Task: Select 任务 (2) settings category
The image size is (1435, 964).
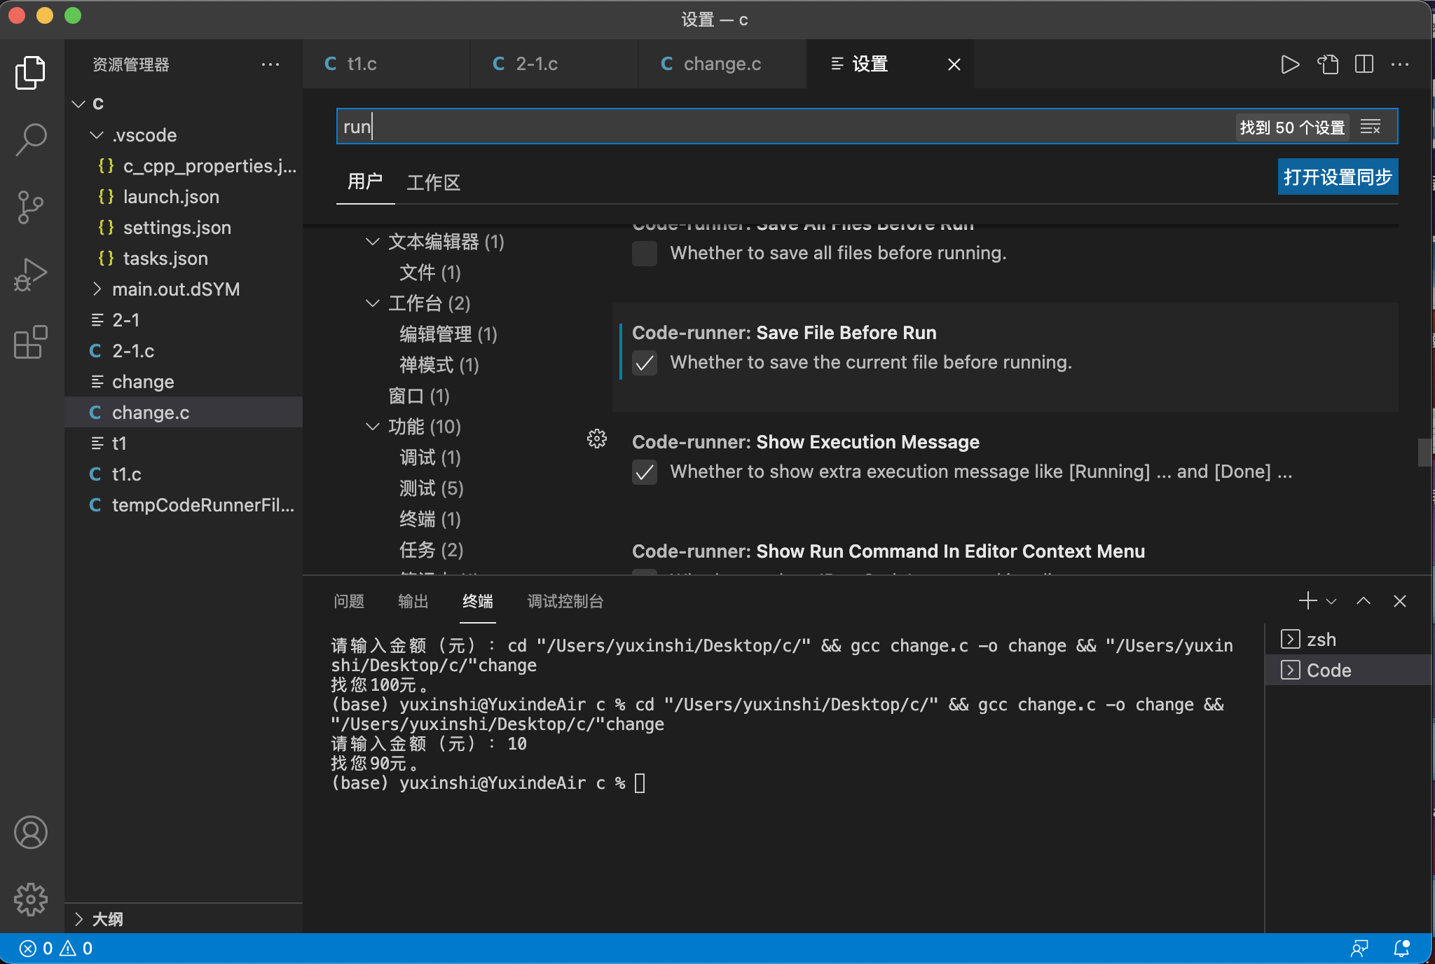Action: coord(431,550)
